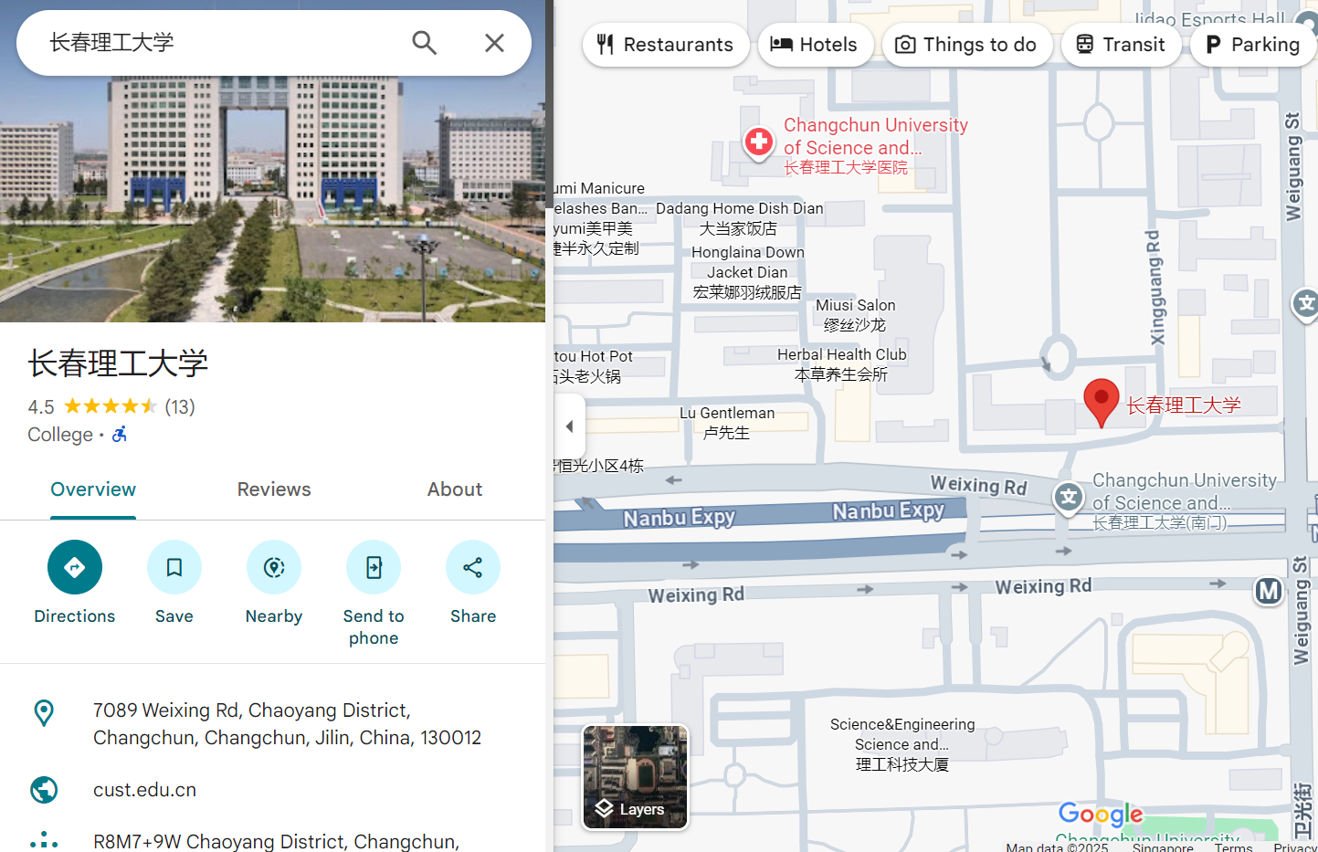Select the Things to do chip
This screenshot has width=1318, height=852.
pyautogui.click(x=967, y=45)
